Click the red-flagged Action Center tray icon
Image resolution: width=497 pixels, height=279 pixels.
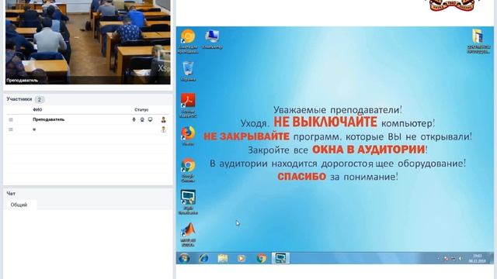(446, 258)
